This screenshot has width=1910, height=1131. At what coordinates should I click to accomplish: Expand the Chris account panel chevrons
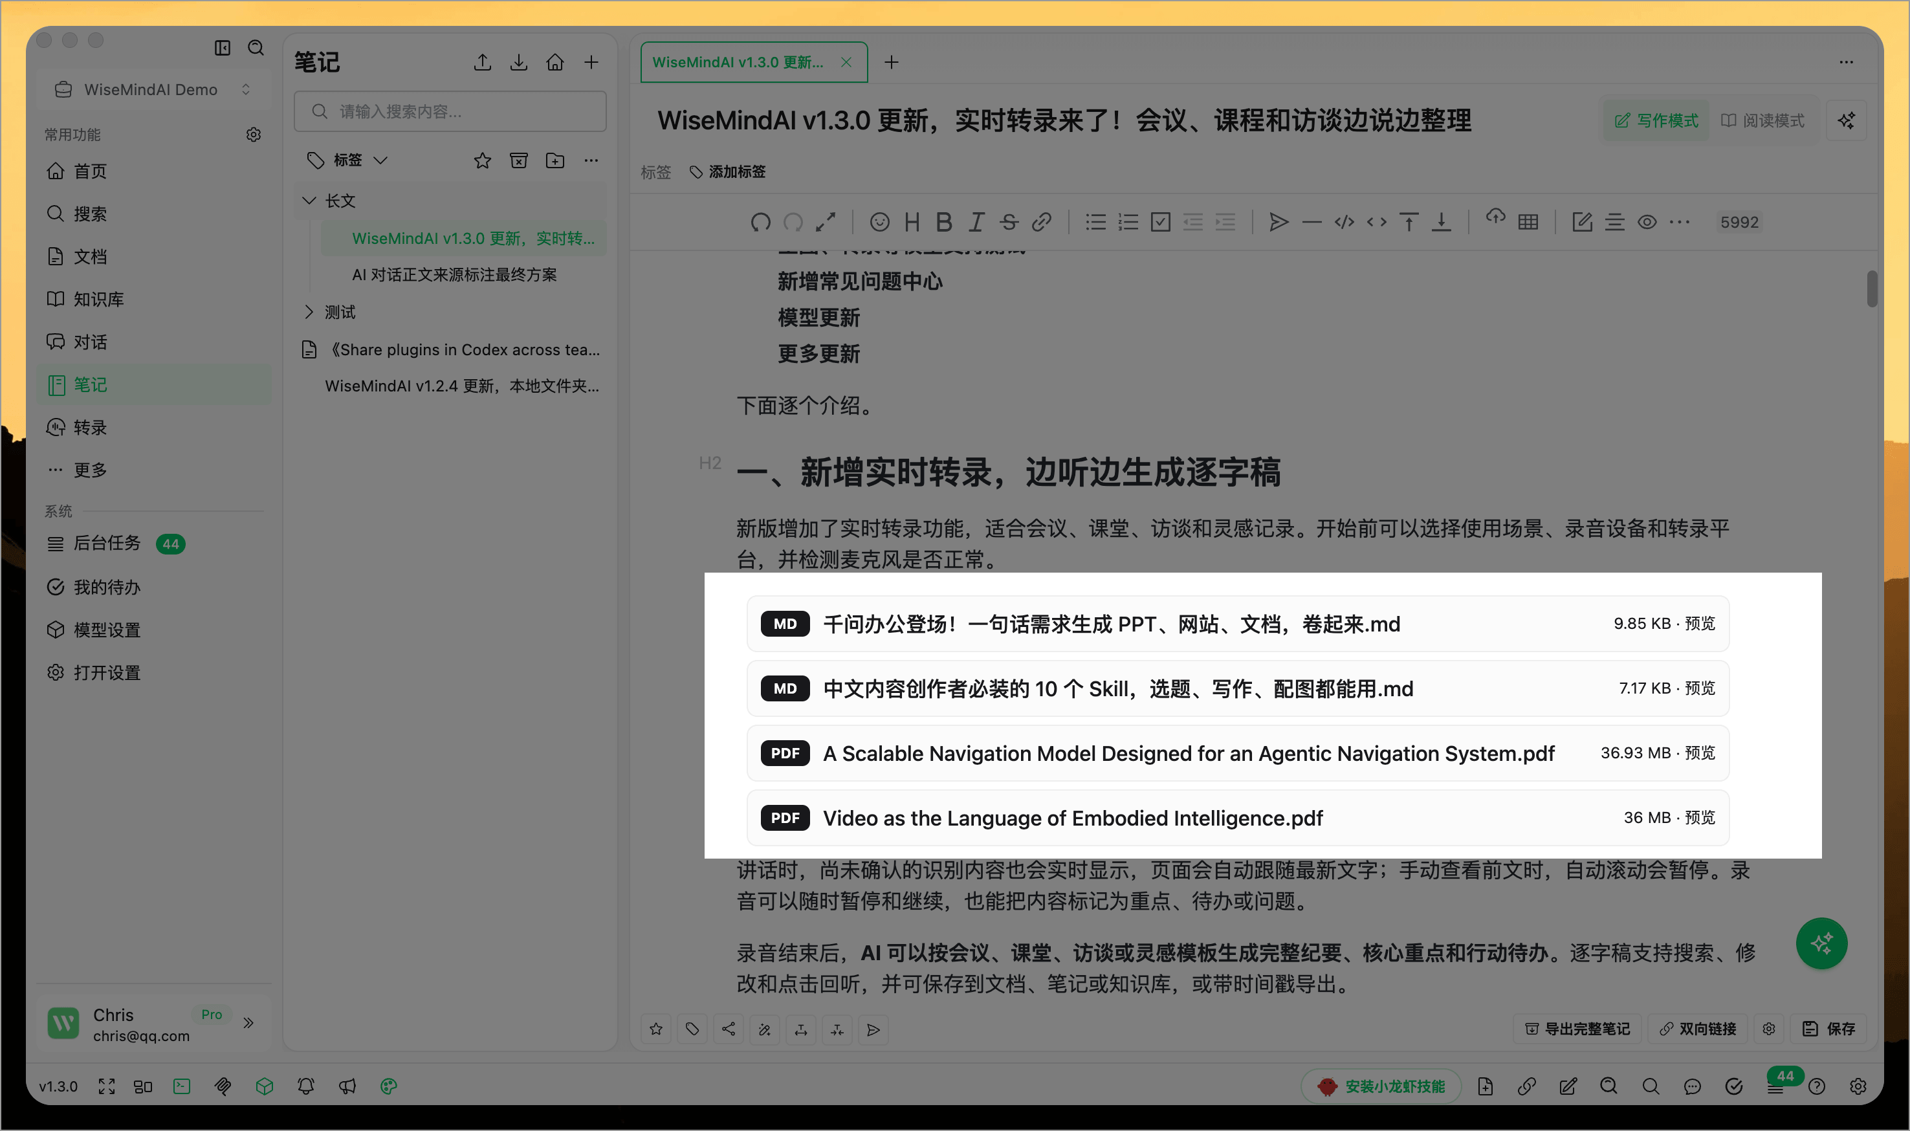point(248,1023)
